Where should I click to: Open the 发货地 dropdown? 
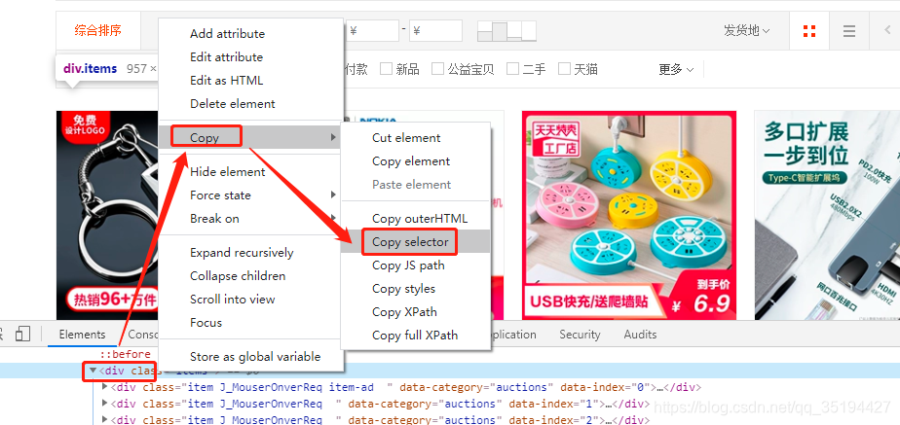tap(746, 31)
